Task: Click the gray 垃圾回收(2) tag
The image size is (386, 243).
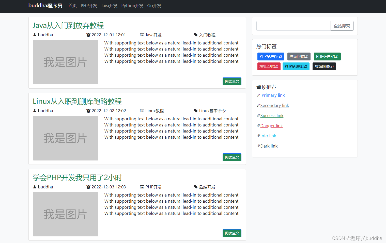Action: [299, 56]
